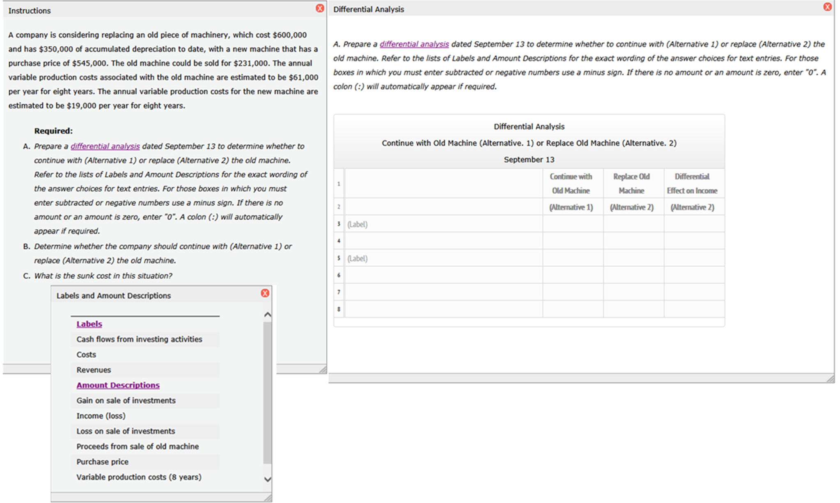The width and height of the screenshot is (840, 503).
Task: Select Proceeds from sale of old machine
Action: coord(138,446)
